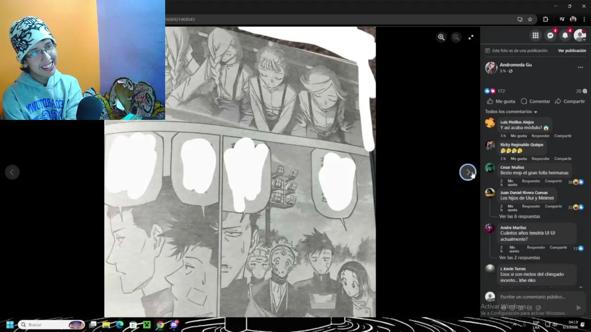Screen dimensions: 591x332
Task: View the 172 reactions list
Action: pyautogui.click(x=495, y=91)
